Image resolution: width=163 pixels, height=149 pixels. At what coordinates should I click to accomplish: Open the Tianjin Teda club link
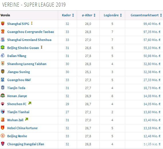point(16,88)
